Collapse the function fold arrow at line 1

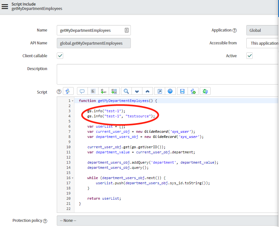click(x=72, y=101)
